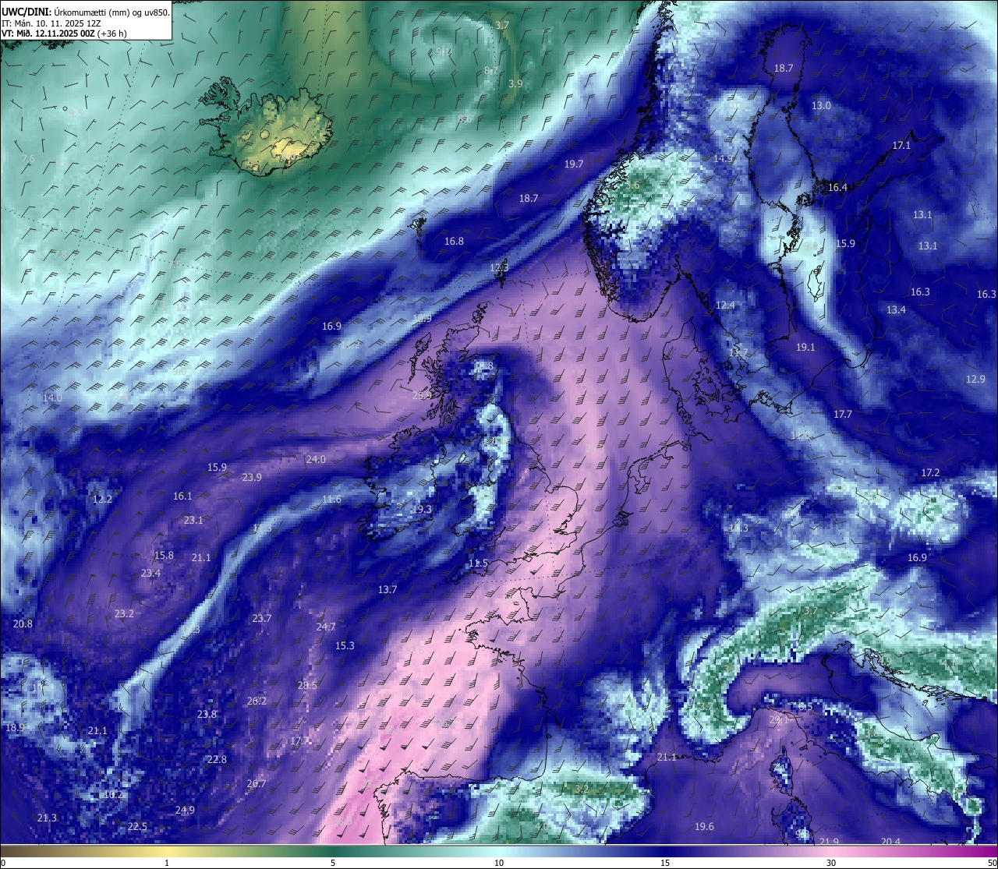Viewport: 998px width, 869px height.
Task: Click Iceland on the map
Action: (x=265, y=125)
